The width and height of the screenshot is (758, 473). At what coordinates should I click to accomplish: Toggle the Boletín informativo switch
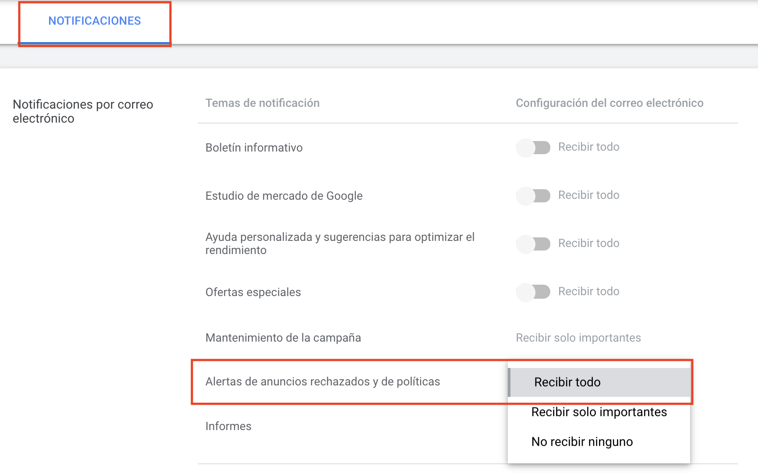pos(533,148)
